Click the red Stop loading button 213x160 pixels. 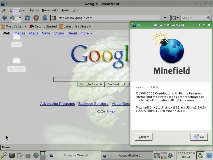tap(36, 18)
